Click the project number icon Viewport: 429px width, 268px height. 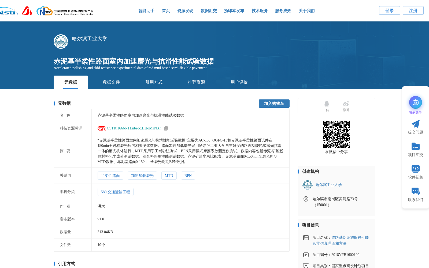(x=306, y=255)
